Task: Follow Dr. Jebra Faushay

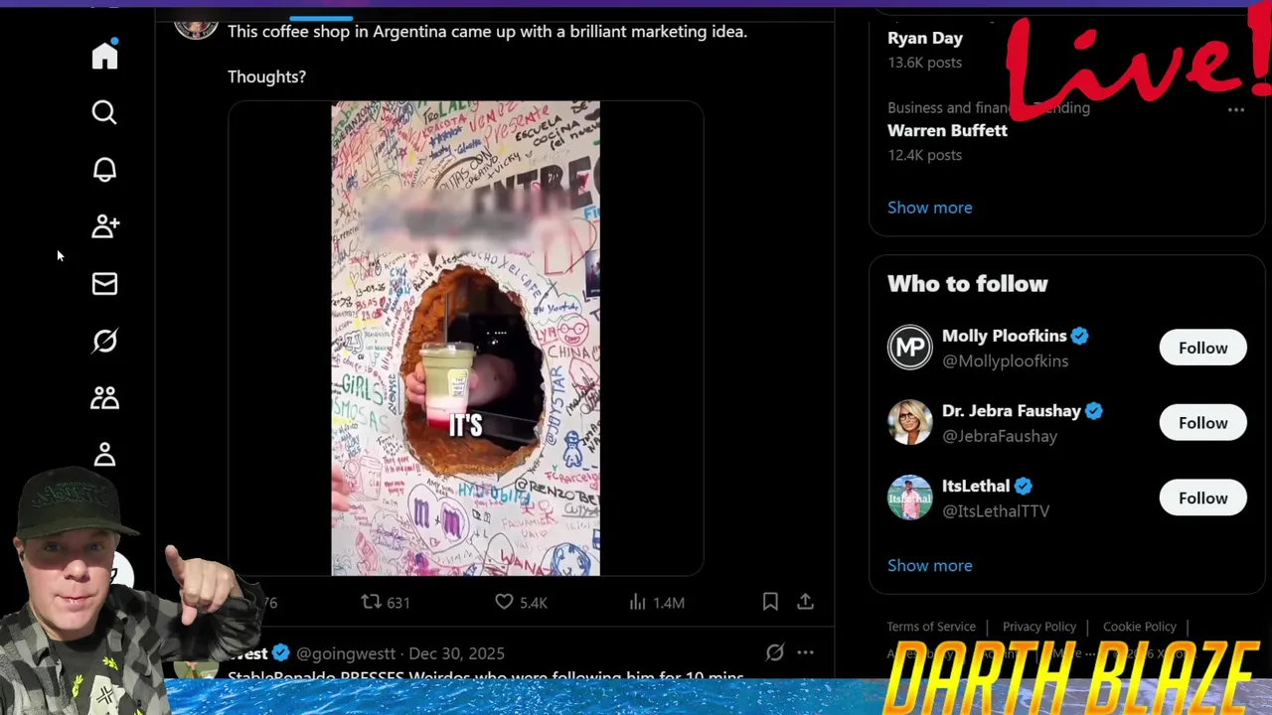Action: tap(1202, 423)
